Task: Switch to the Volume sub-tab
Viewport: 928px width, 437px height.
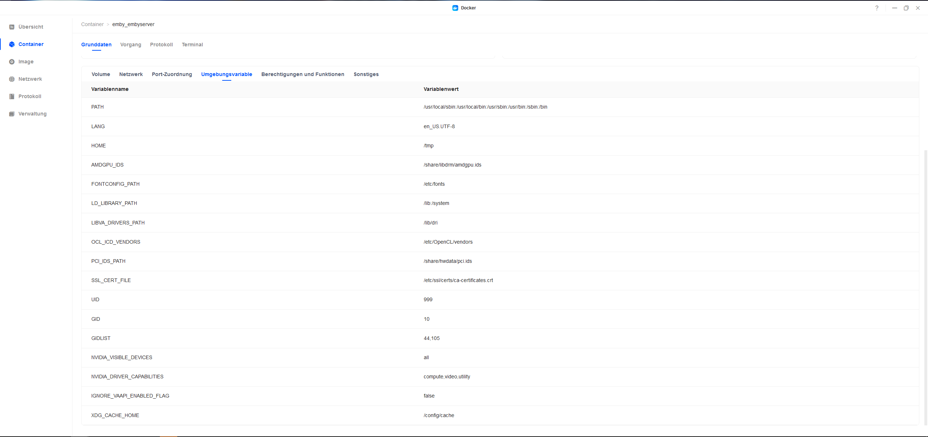Action: (x=101, y=74)
